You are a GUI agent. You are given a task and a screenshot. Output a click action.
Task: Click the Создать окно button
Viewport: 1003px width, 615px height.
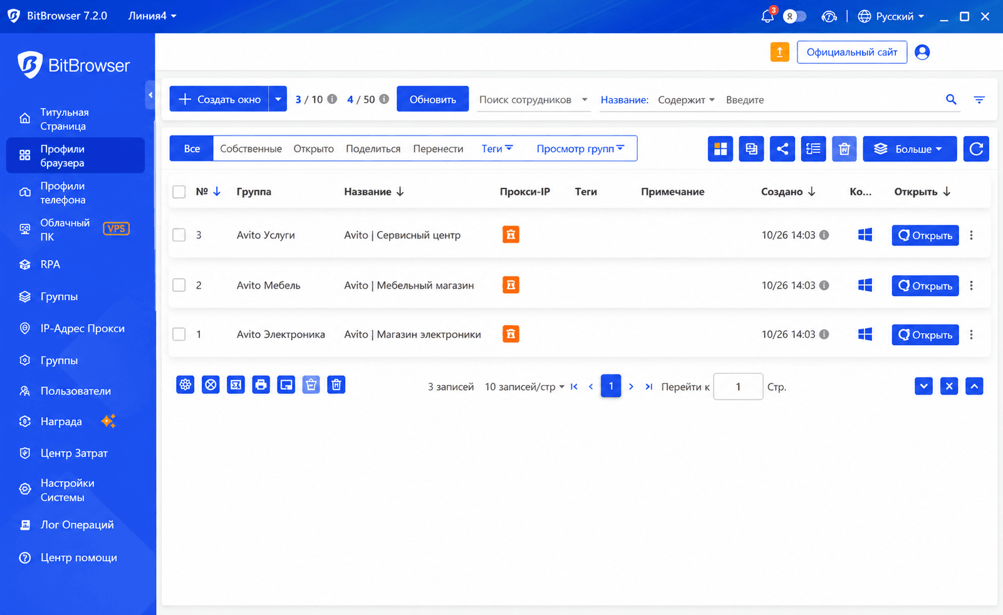219,99
